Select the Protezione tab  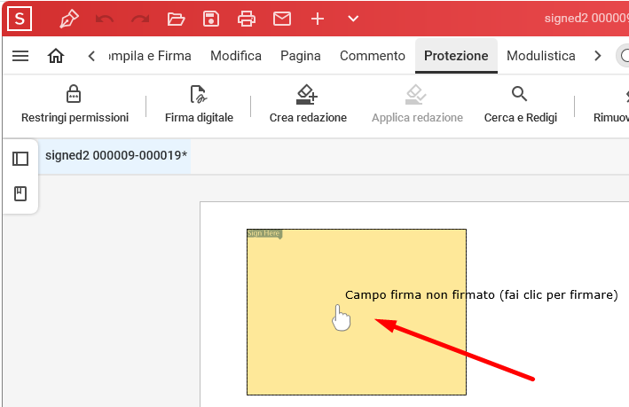[x=456, y=56]
